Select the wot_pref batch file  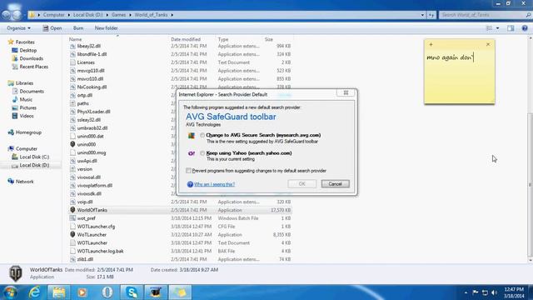point(87,218)
